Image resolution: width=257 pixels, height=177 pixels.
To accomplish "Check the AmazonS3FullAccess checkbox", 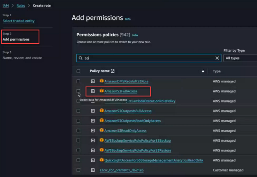I will pos(79,91).
